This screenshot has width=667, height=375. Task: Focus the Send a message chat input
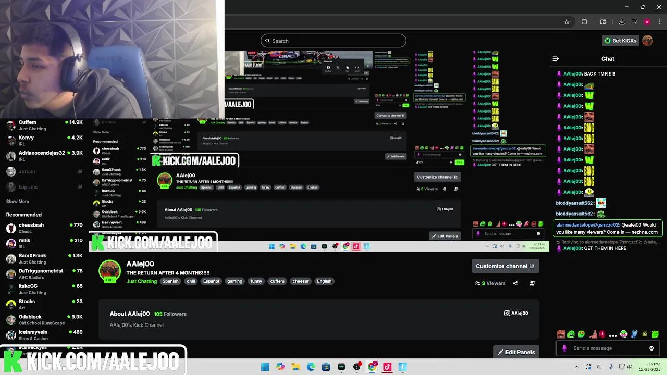click(607, 348)
